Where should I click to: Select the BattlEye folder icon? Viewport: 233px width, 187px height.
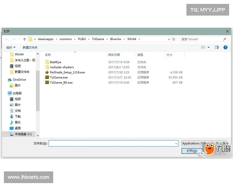[47, 62]
